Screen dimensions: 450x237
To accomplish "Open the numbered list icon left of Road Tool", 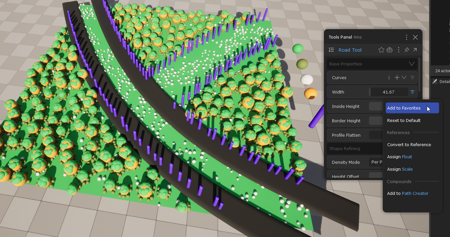I will 331,50.
